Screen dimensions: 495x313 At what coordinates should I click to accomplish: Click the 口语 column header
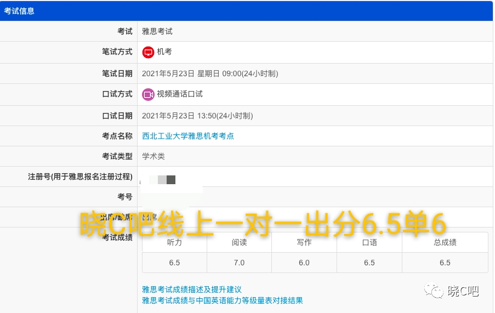point(369,242)
